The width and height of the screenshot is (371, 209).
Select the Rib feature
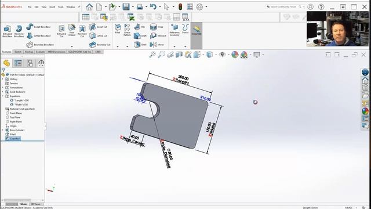[139, 27]
